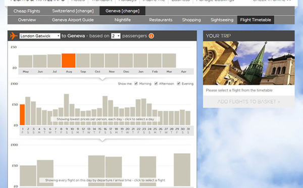Image resolution: width=303 pixels, height=188 pixels.
Task: Select the Jun price bar
Action: point(40,61)
